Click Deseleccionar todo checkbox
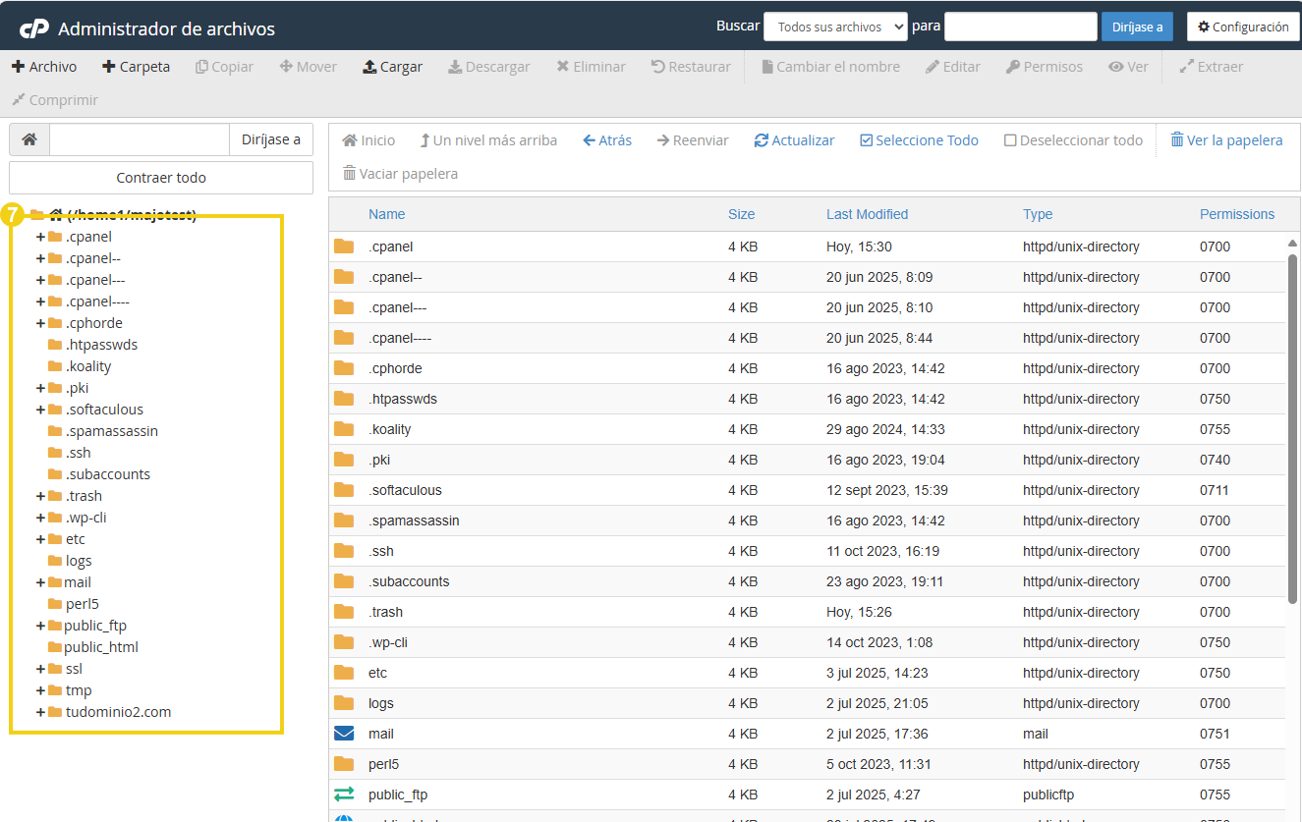The width and height of the screenshot is (1302, 822). [1010, 140]
